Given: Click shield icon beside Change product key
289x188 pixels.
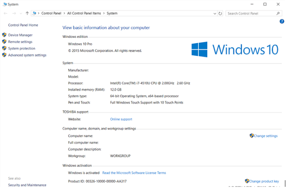Looking at the screenshot, I should pos(247,181).
